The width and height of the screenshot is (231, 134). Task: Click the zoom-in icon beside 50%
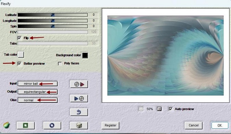tap(159, 109)
